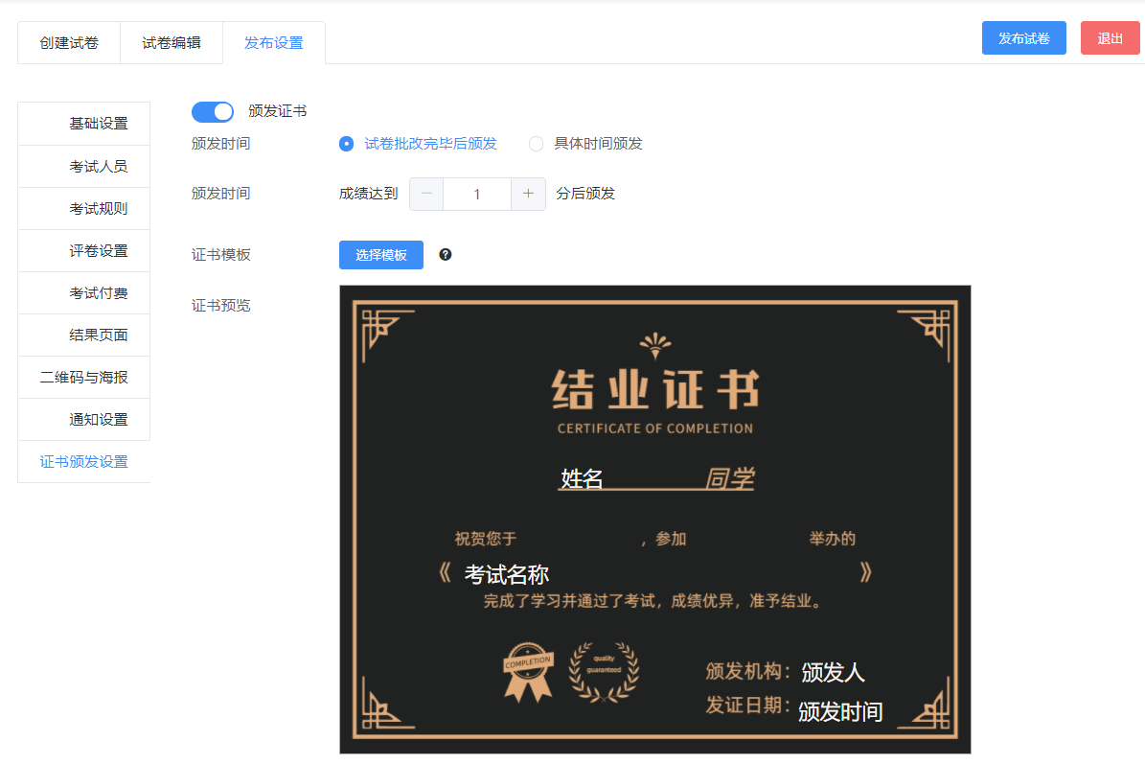Switch to the 发布设置 tab

coord(274,43)
